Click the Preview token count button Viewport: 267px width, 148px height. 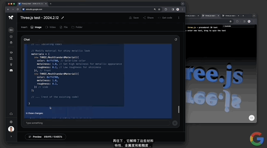tap(45, 137)
